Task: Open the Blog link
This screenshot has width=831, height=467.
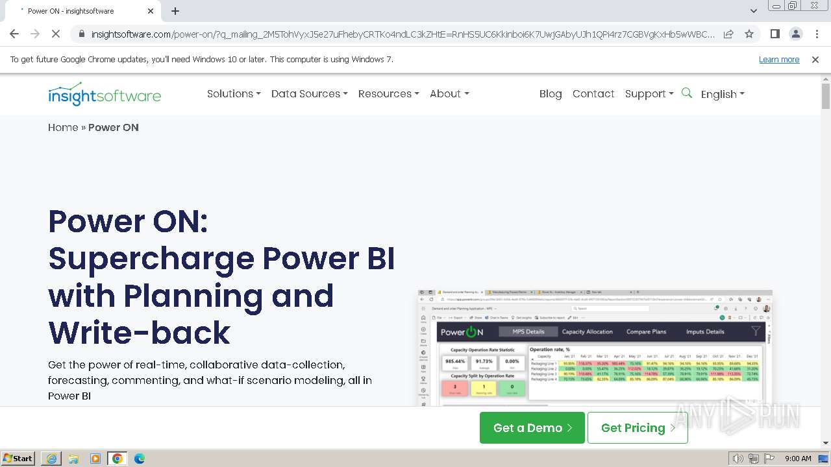Action: point(551,93)
